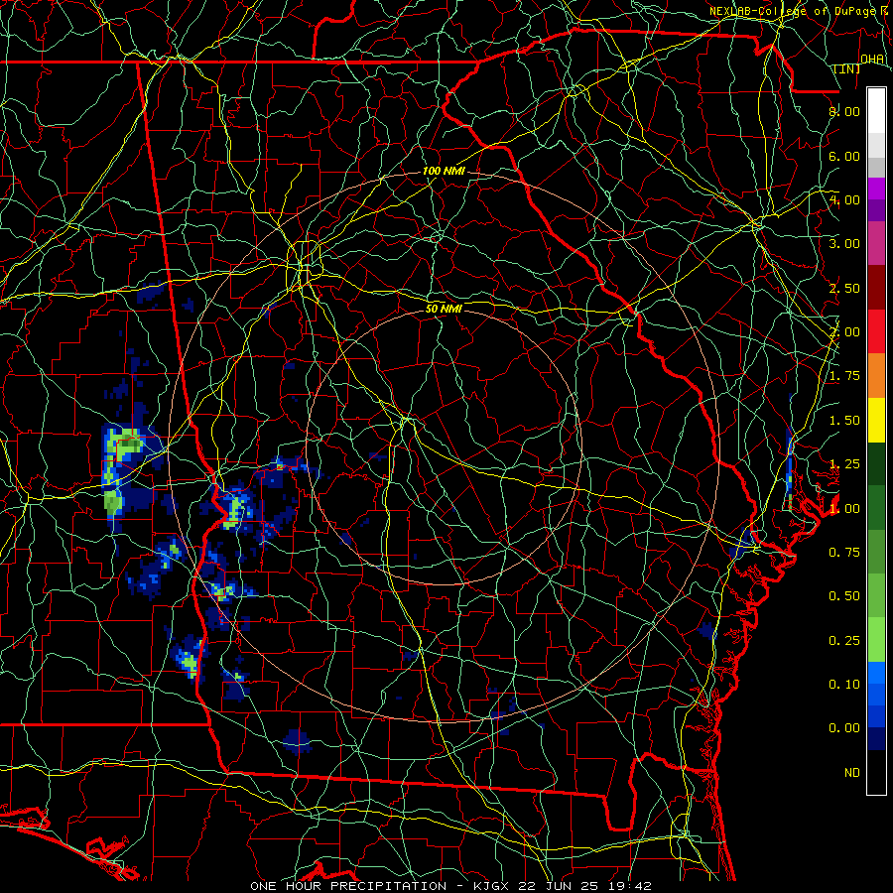Select the bright red legend swatch near 2.00
Screen dimensions: 893x893
tap(876, 331)
